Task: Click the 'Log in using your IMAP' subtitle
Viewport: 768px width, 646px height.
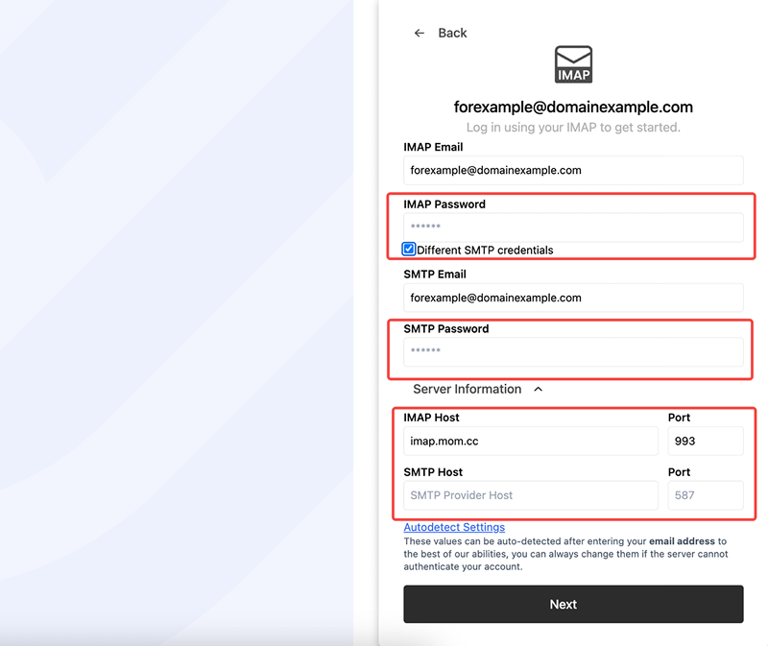Action: (573, 128)
